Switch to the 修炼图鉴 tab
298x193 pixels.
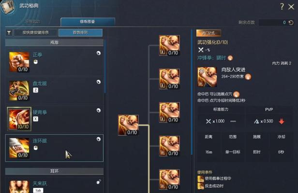pyautogui.click(x=88, y=22)
